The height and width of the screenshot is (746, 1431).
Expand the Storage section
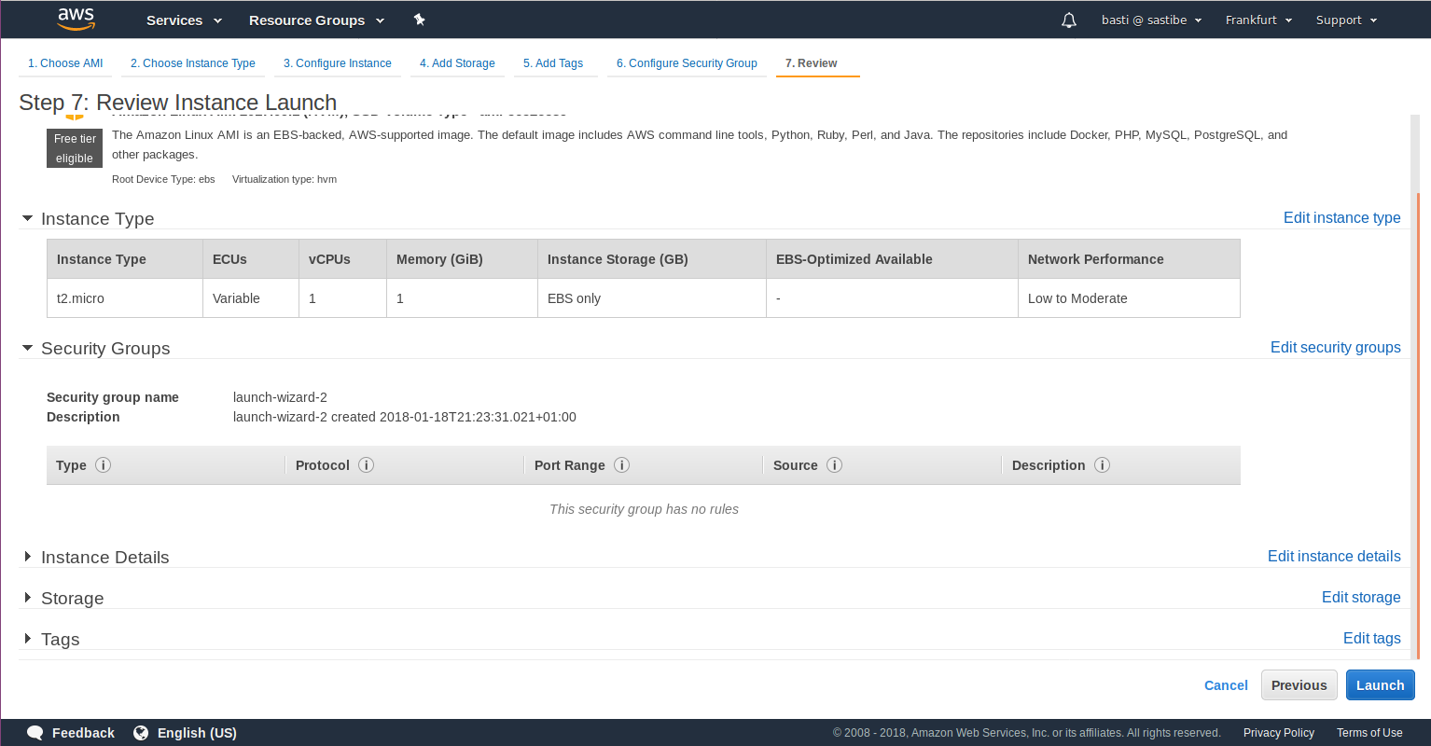pyautogui.click(x=28, y=598)
